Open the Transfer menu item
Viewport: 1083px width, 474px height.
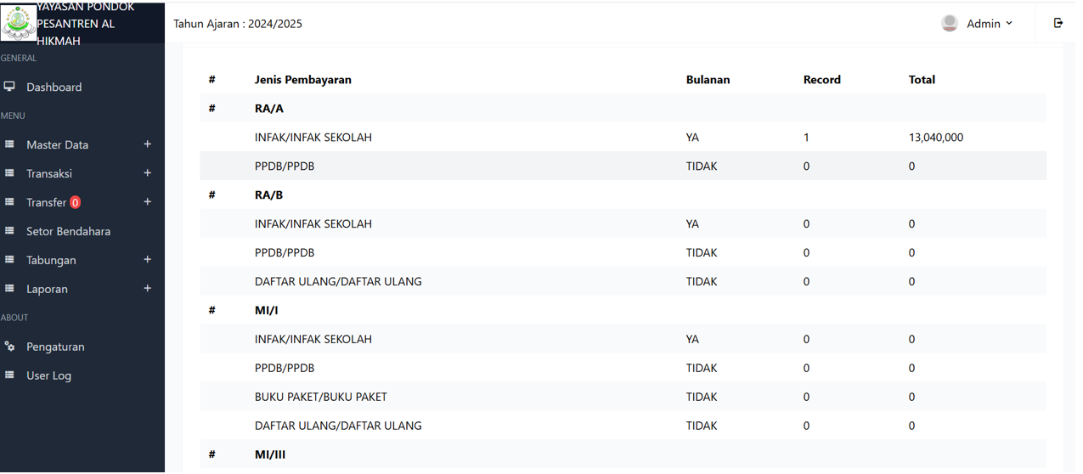pos(46,202)
